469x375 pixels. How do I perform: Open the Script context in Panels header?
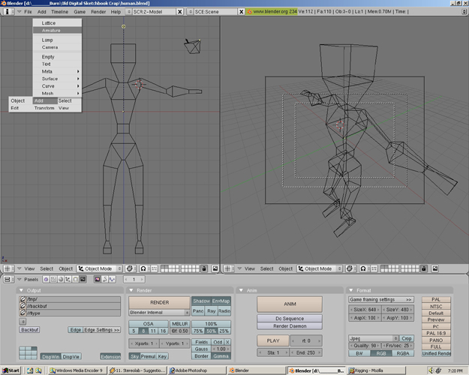point(53,279)
